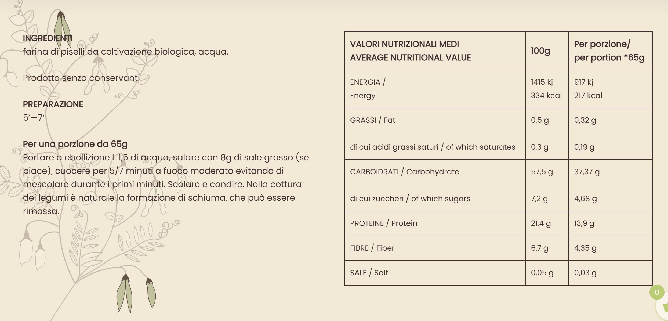Click the double pea pod illustration at bottom

(124, 294)
